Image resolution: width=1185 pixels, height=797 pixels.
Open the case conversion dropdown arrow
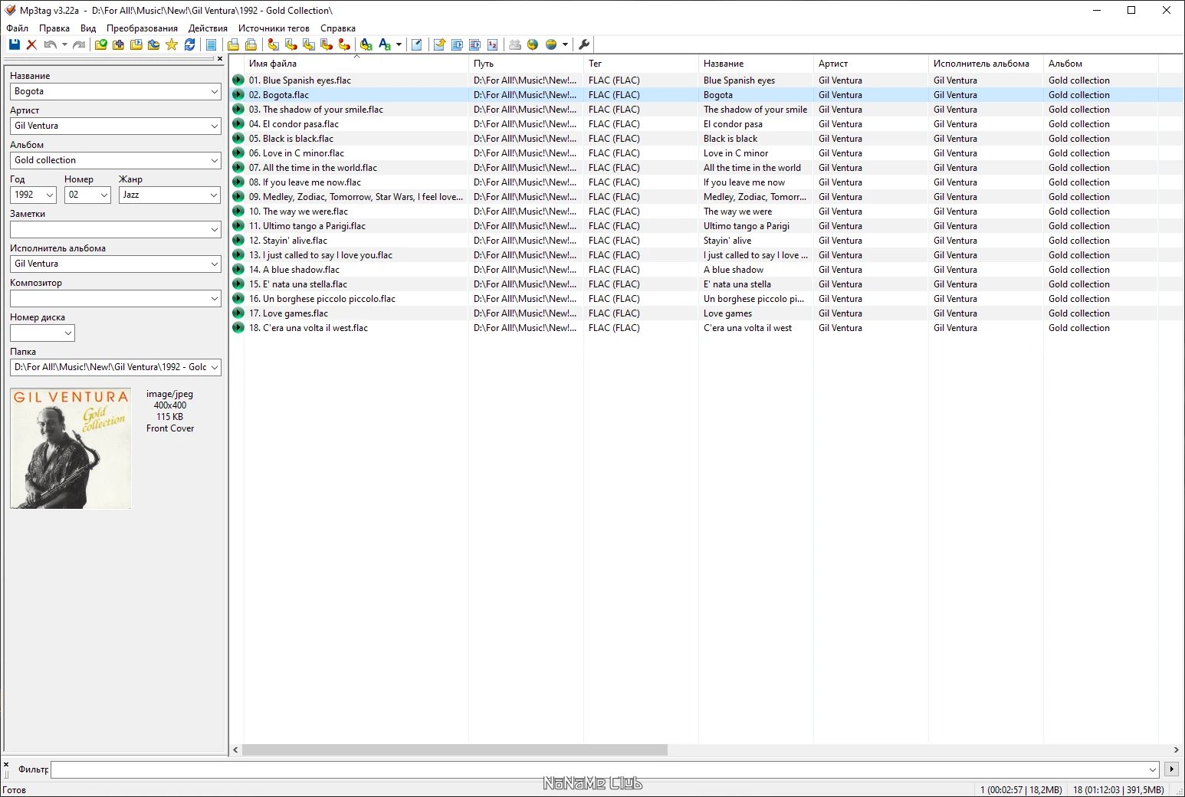[x=399, y=44]
